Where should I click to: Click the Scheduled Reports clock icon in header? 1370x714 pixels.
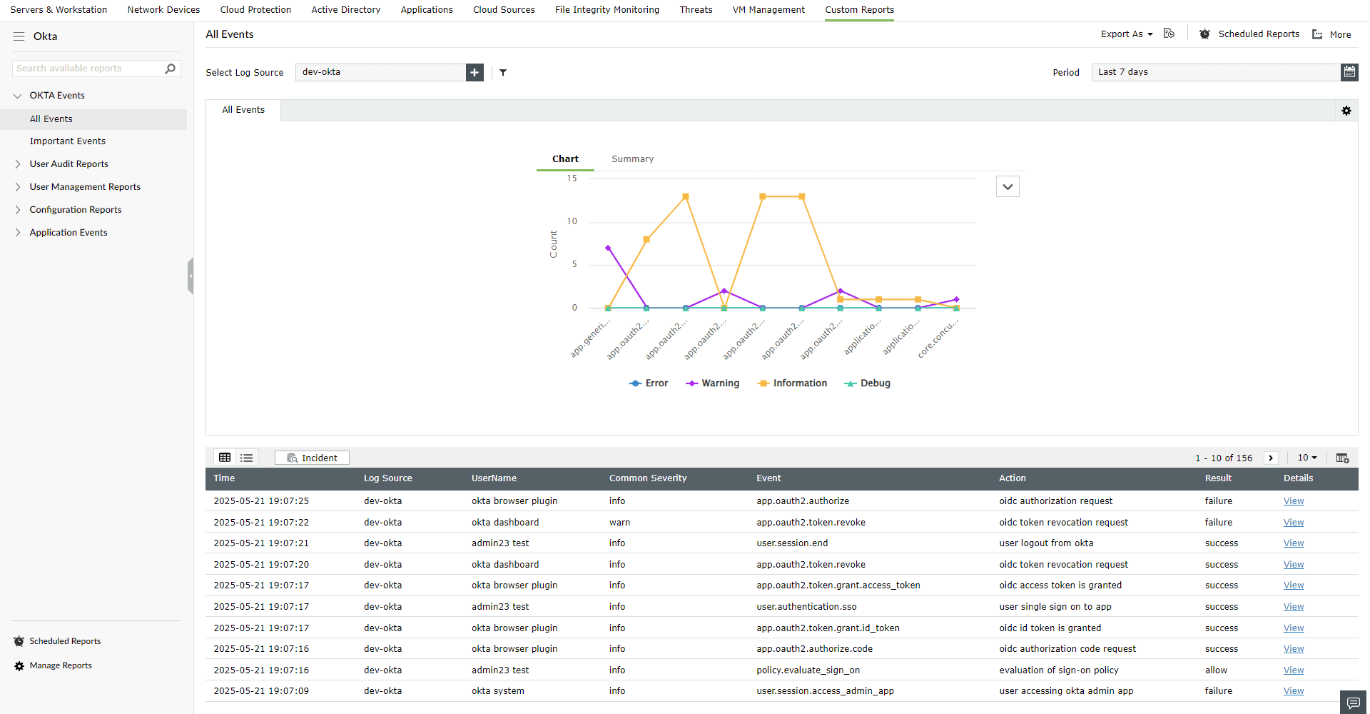tap(1204, 34)
